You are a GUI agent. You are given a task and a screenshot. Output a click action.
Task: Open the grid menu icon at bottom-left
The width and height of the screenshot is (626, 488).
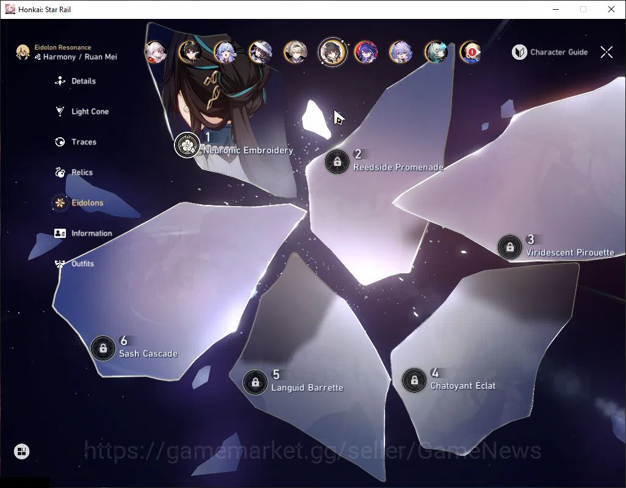pyautogui.click(x=21, y=451)
